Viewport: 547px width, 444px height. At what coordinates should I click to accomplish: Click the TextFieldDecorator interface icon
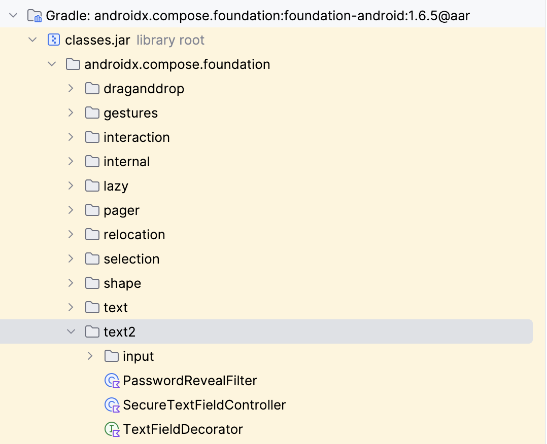click(x=112, y=429)
